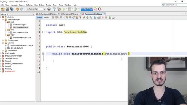This screenshot has height=105, width=187.
Task: Click the Profile Project clock icon
Action: [75, 9]
